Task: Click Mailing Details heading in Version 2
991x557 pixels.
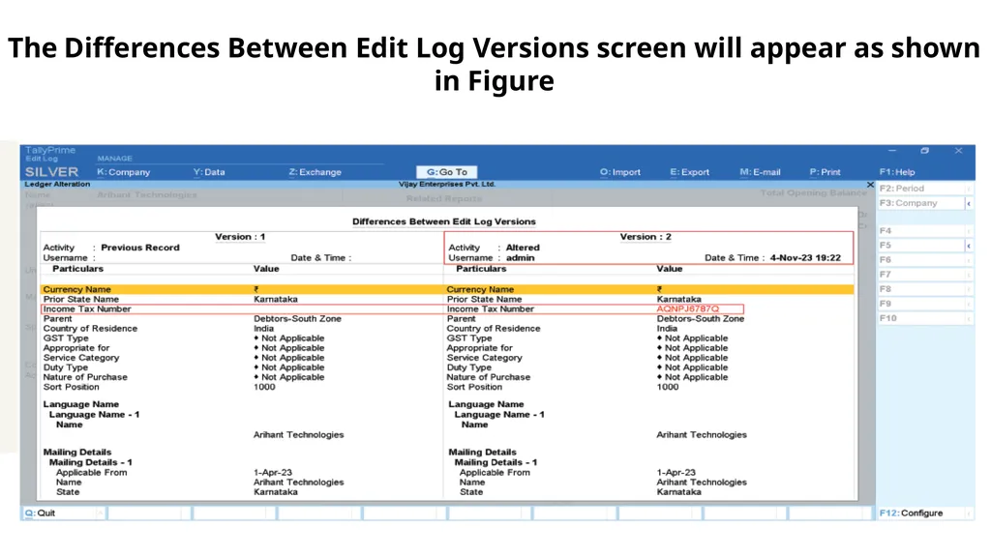Action: pyautogui.click(x=482, y=453)
